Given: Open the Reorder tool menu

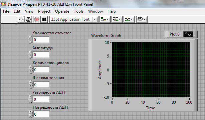Looking at the screenshot, I should (142, 20).
